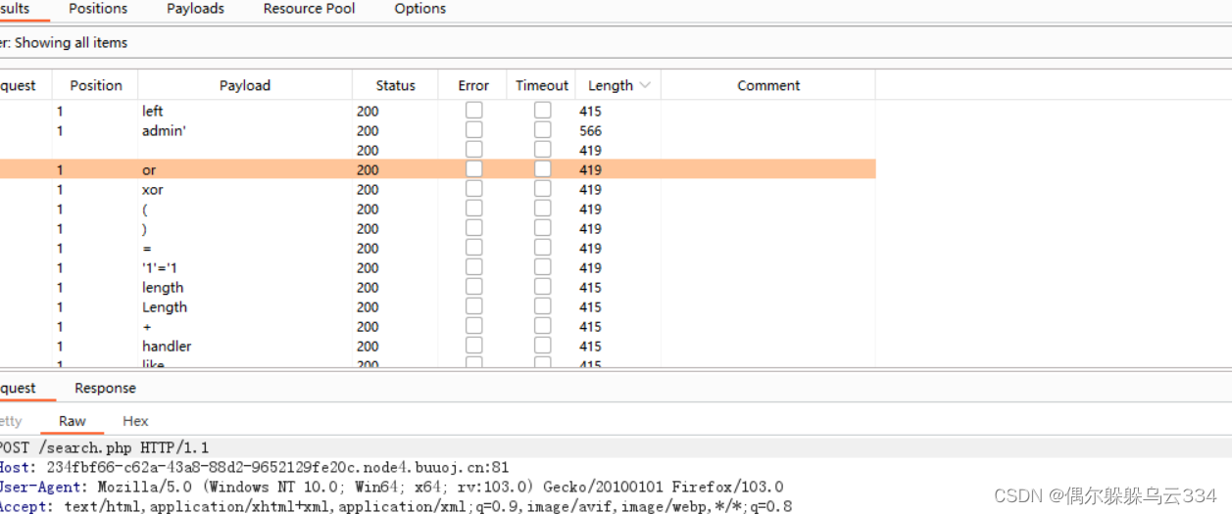Image resolution: width=1232 pixels, height=514 pixels.
Task: Place cursor on the POST /search.php line
Action: coord(105,447)
